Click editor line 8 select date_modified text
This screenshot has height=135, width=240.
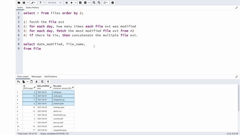(54, 44)
